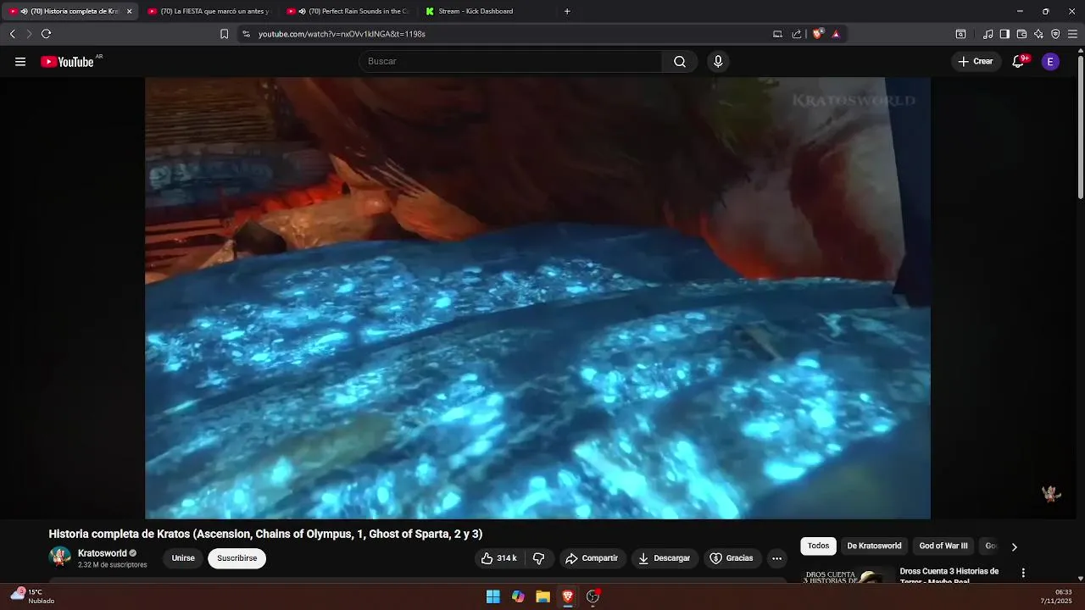Open Brave Shields lion icon
The image size is (1085, 610).
pos(817,34)
